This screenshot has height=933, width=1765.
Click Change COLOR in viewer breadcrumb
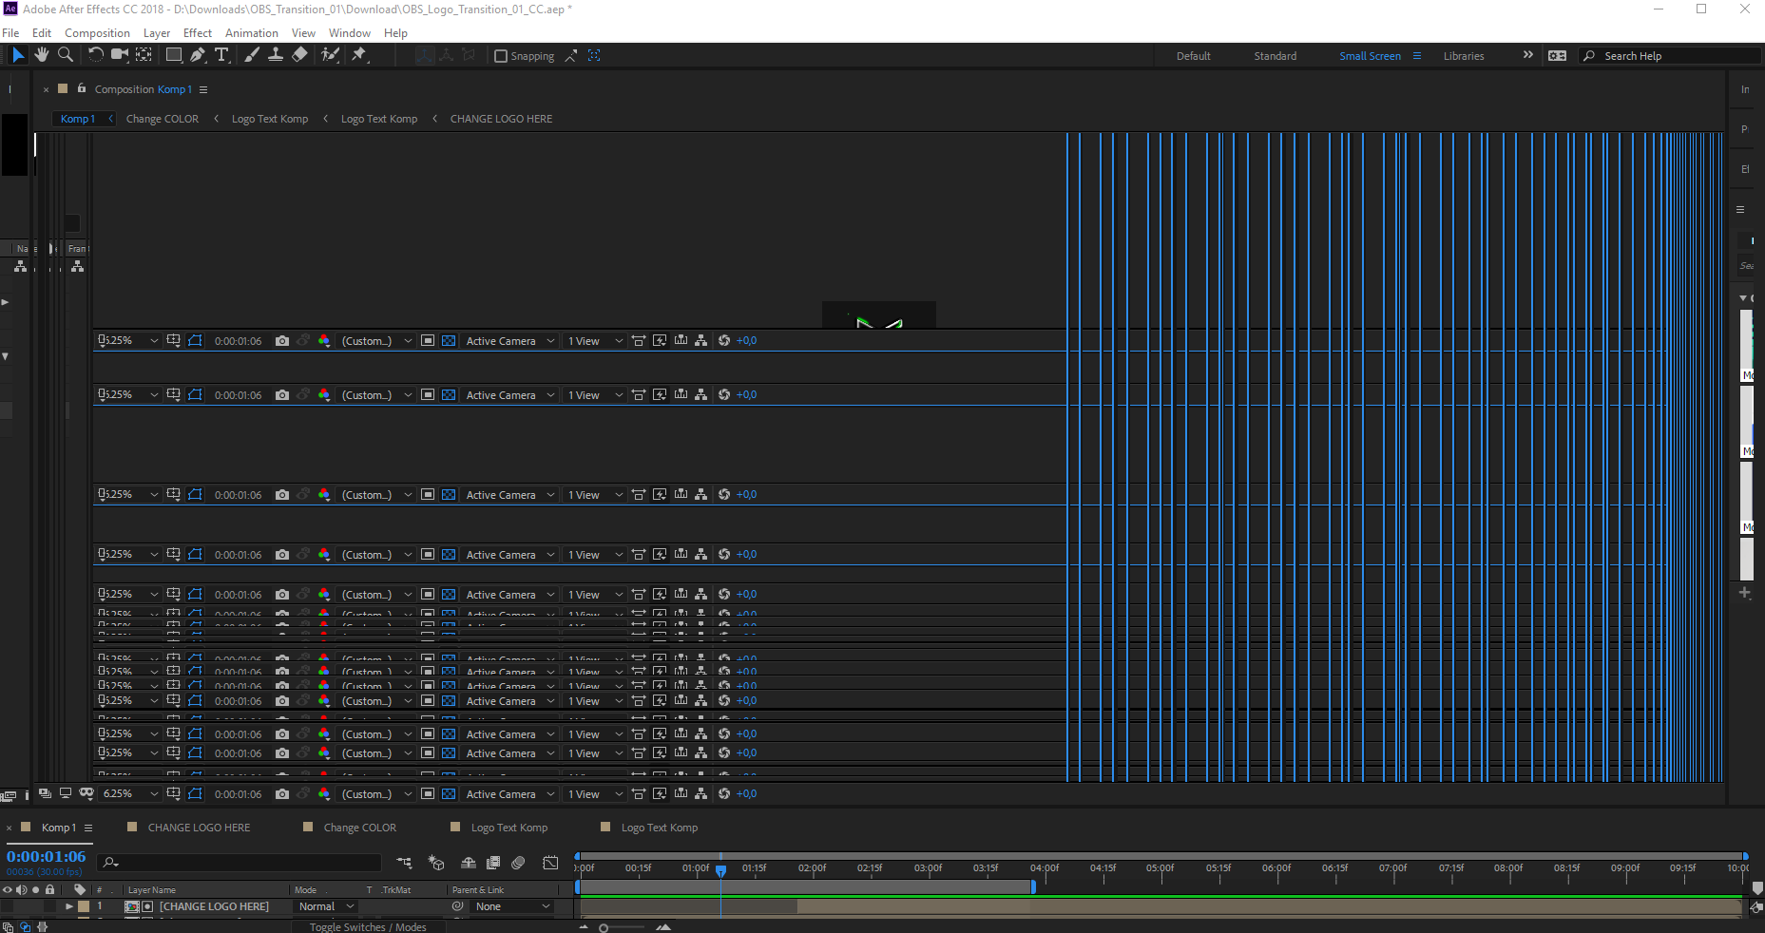pos(163,119)
